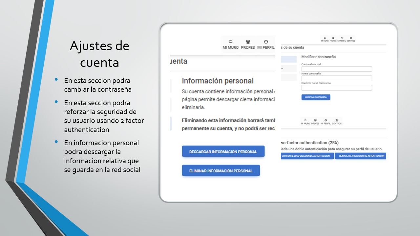This screenshot has width=420, height=236.
Task: Open MI MURO in the 2FA screenshot's nav bar
Action: pyautogui.click(x=305, y=122)
